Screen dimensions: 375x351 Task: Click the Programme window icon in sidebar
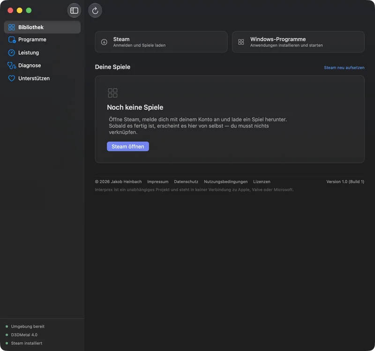(12, 40)
